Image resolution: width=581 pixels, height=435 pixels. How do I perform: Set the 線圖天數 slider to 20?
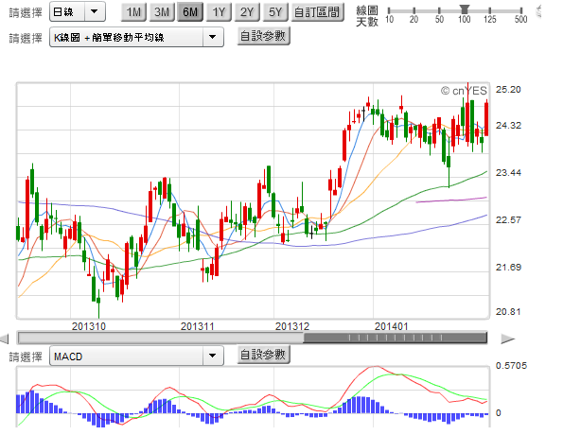[x=414, y=11]
